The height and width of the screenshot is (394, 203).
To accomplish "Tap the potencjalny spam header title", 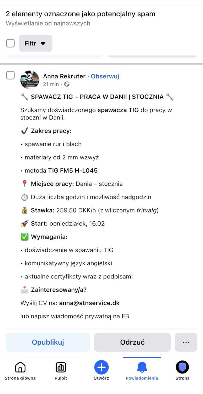I will point(81,14).
